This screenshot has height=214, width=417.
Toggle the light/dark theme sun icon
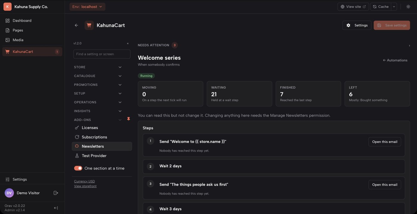coord(408,7)
